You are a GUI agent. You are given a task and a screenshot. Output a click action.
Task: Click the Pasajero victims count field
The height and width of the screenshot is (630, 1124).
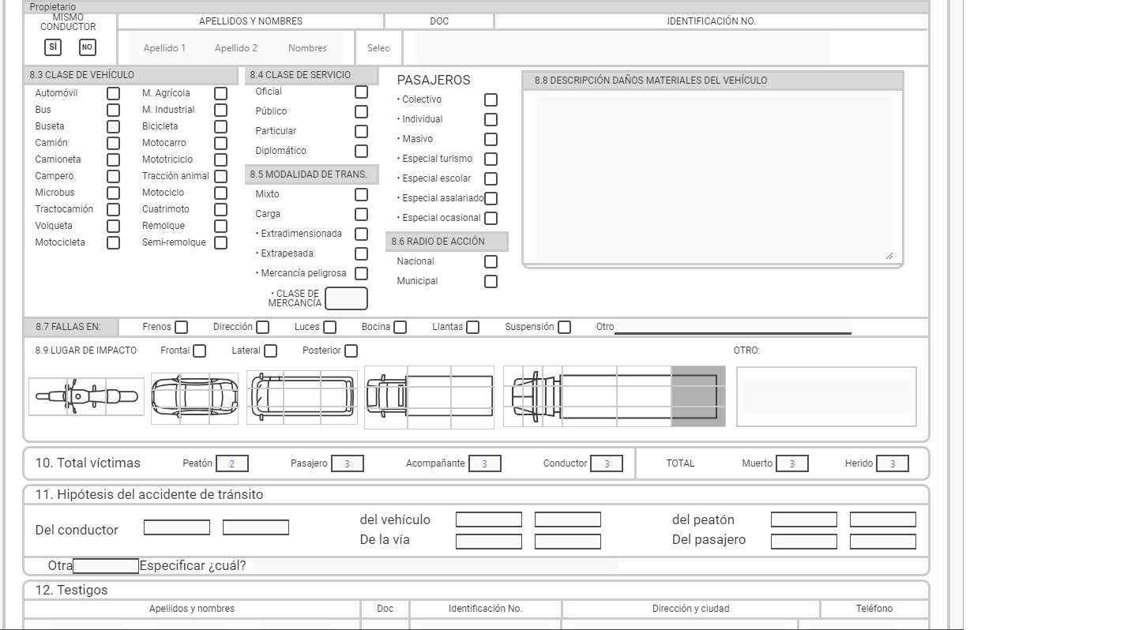coord(348,463)
